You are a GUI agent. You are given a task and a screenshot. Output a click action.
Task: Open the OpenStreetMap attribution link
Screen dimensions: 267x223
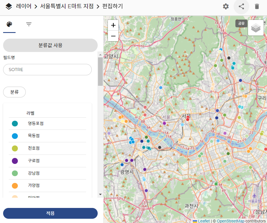point(230,221)
